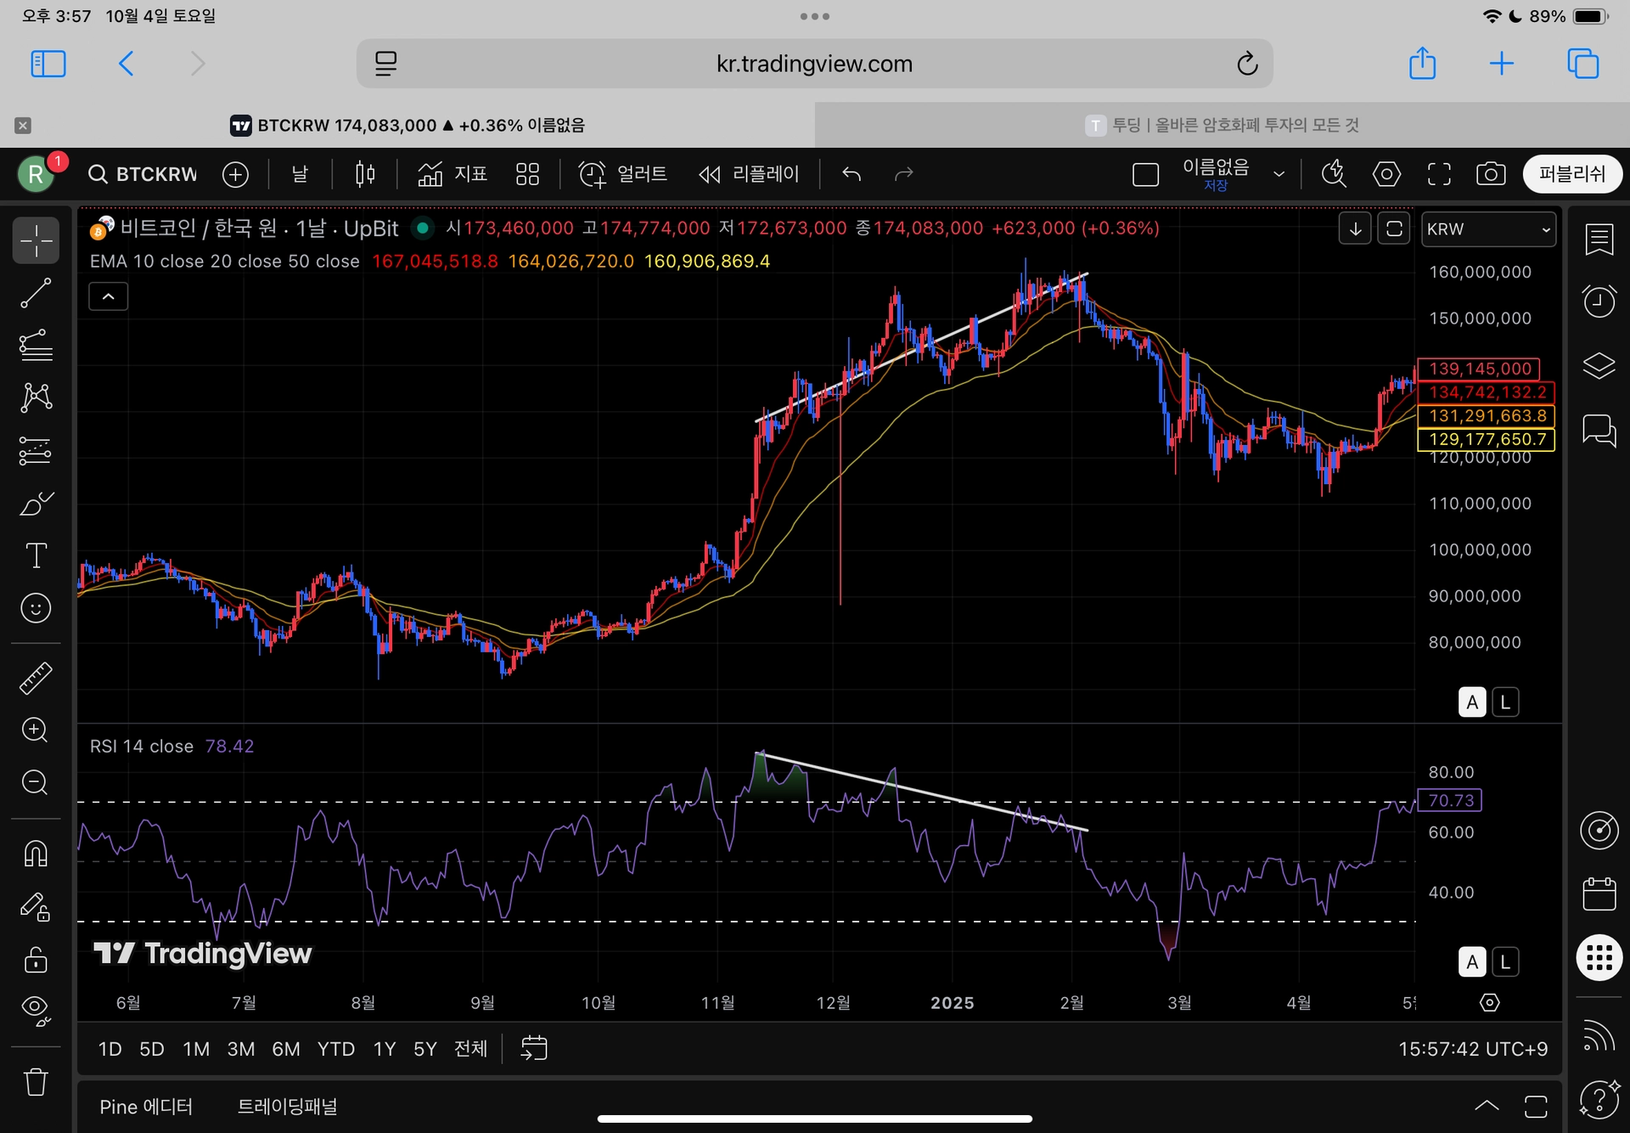Toggle auto scale A on price chart
This screenshot has height=1133, width=1630.
pyautogui.click(x=1471, y=702)
